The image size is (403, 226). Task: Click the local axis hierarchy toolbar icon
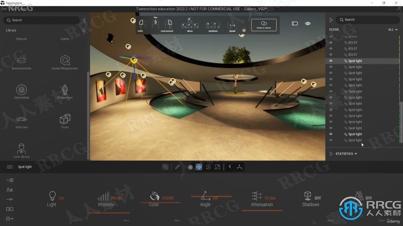point(240,167)
